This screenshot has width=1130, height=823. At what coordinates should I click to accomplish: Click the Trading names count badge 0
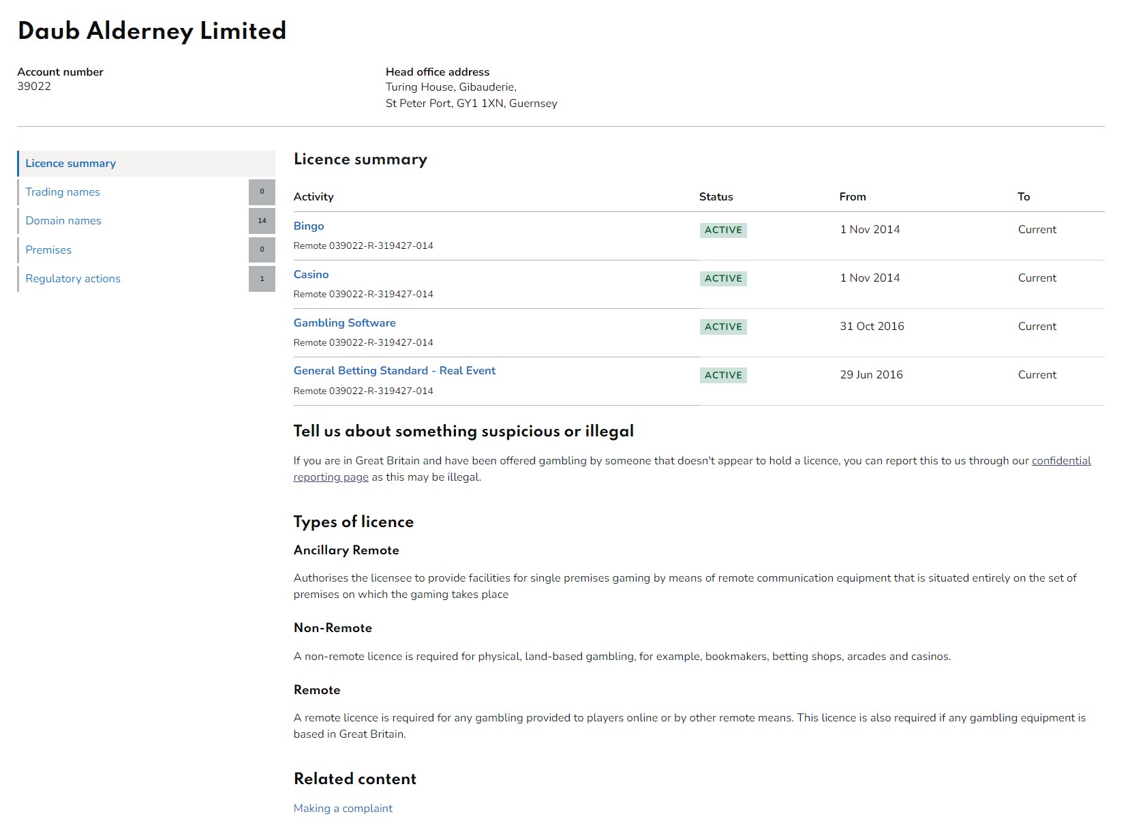pyautogui.click(x=262, y=192)
